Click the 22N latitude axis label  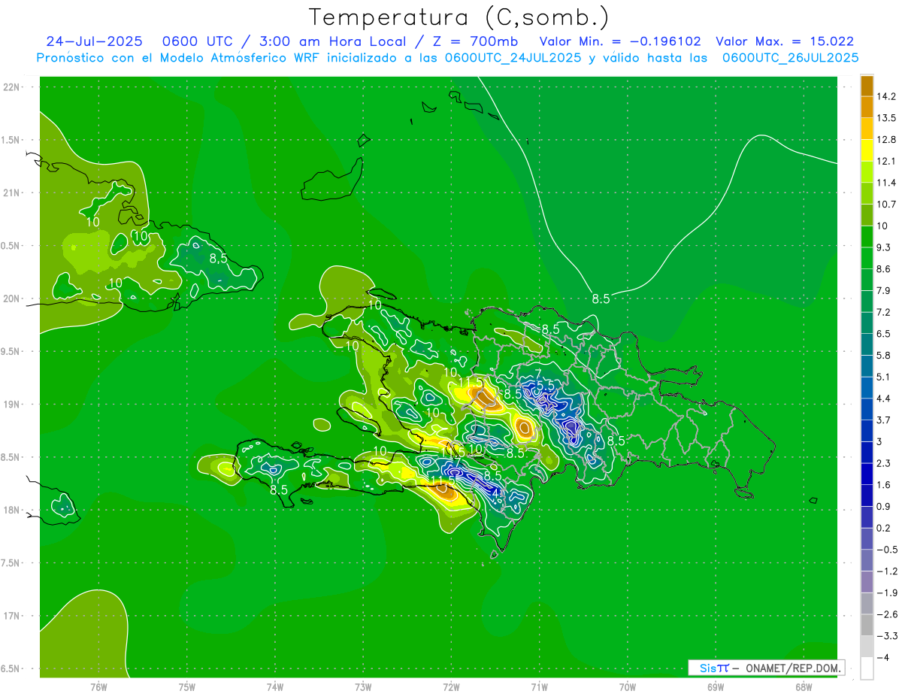[x=11, y=86]
